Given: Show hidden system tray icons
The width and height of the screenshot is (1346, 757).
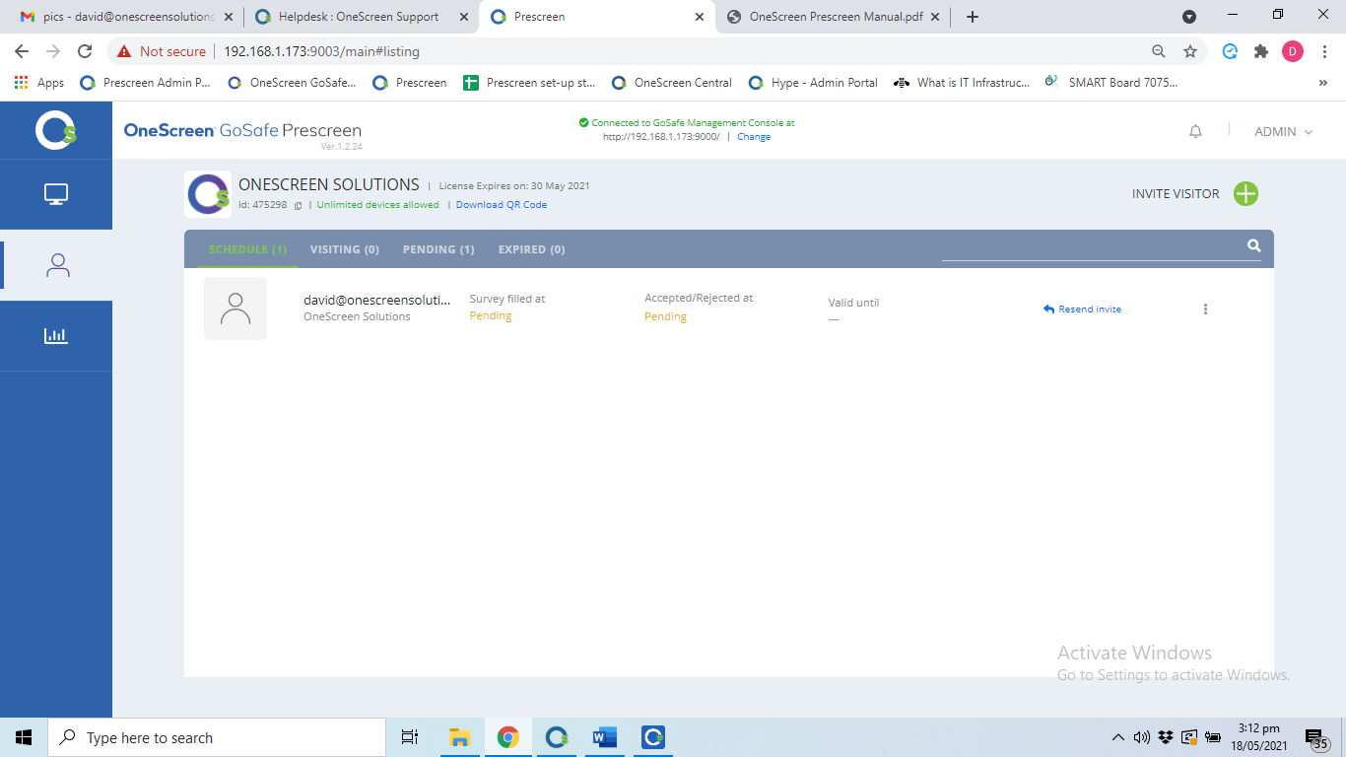Looking at the screenshot, I should click(1117, 737).
